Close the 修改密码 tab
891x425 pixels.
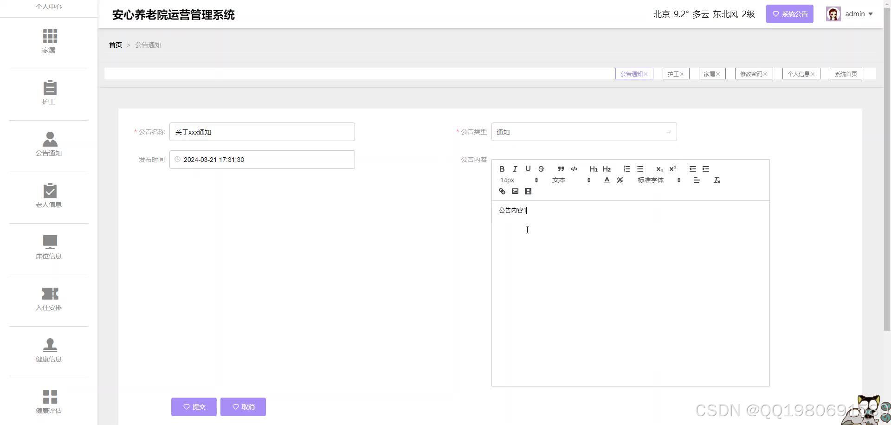click(x=765, y=74)
